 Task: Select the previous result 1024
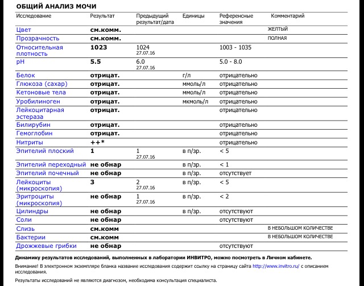point(143,47)
